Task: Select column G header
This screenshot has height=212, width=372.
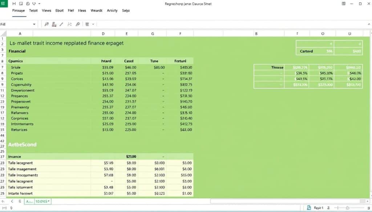Action: pos(153,34)
